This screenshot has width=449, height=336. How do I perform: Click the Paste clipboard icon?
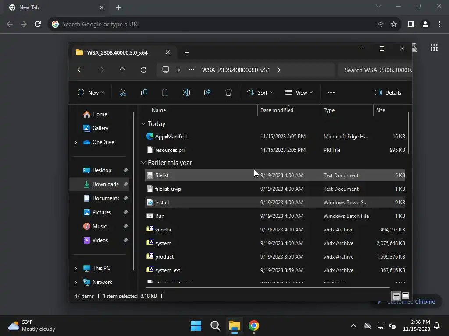(165, 92)
